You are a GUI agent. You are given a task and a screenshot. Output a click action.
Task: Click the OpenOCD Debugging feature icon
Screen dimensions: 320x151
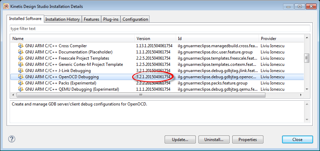pyautogui.click(x=21, y=77)
